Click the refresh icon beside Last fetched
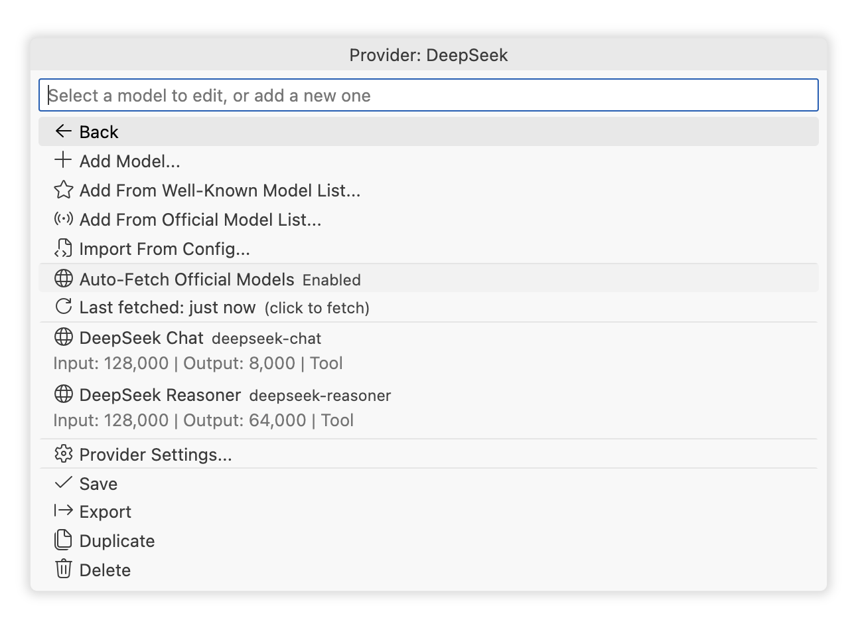 63,307
